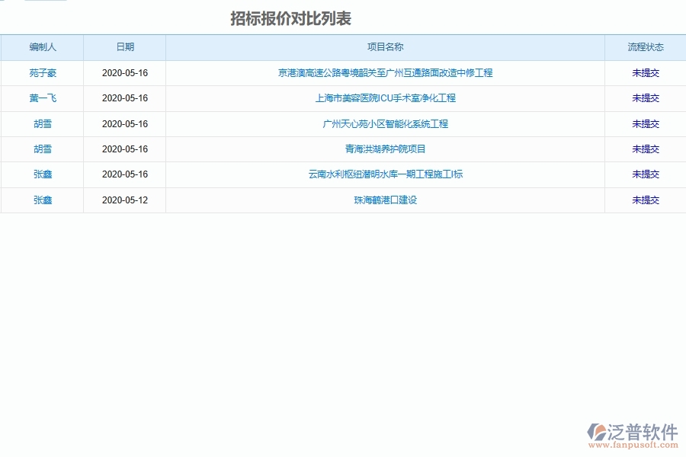Screen dimensions: 686x457
Task: Select creator 张鑫 in the last row
Action: click(x=43, y=200)
